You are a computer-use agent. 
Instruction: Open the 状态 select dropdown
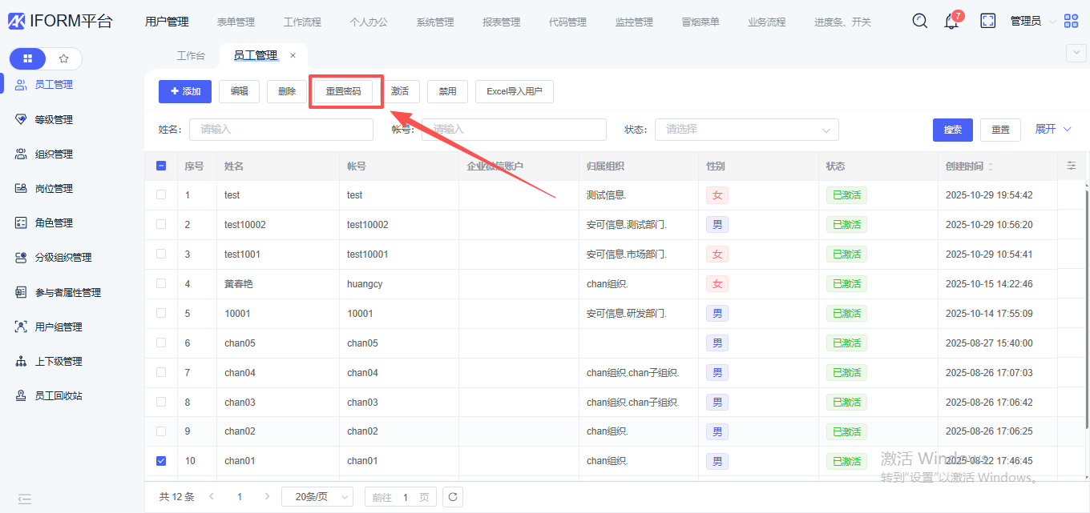pyautogui.click(x=746, y=130)
